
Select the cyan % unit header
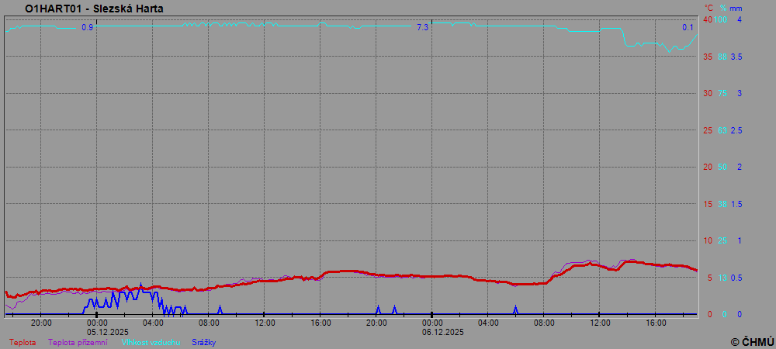click(x=722, y=8)
